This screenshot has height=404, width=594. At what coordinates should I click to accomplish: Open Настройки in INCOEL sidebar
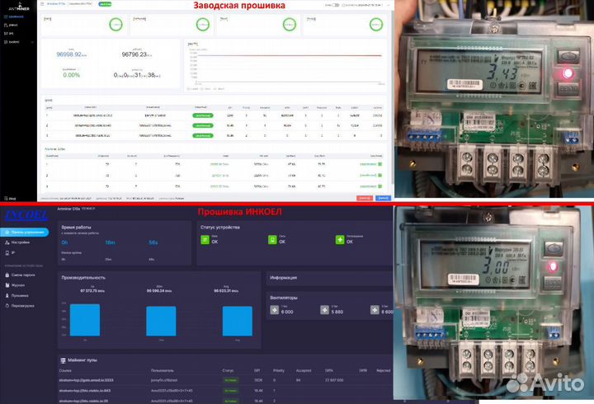tap(20, 242)
